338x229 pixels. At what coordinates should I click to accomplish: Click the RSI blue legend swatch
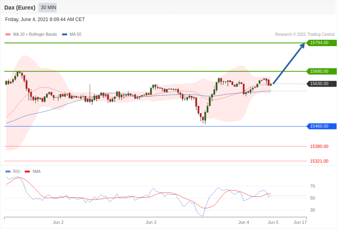[8, 171]
